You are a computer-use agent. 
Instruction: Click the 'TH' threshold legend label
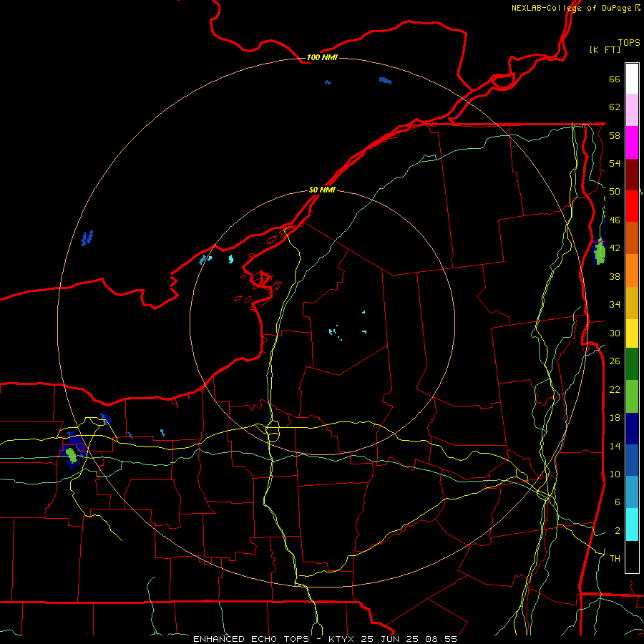coord(615,559)
